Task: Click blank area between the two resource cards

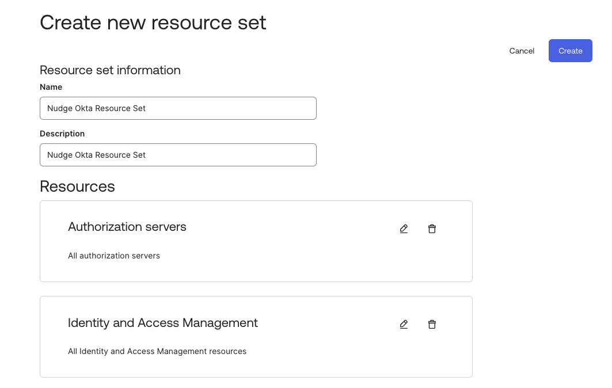Action: (x=256, y=289)
